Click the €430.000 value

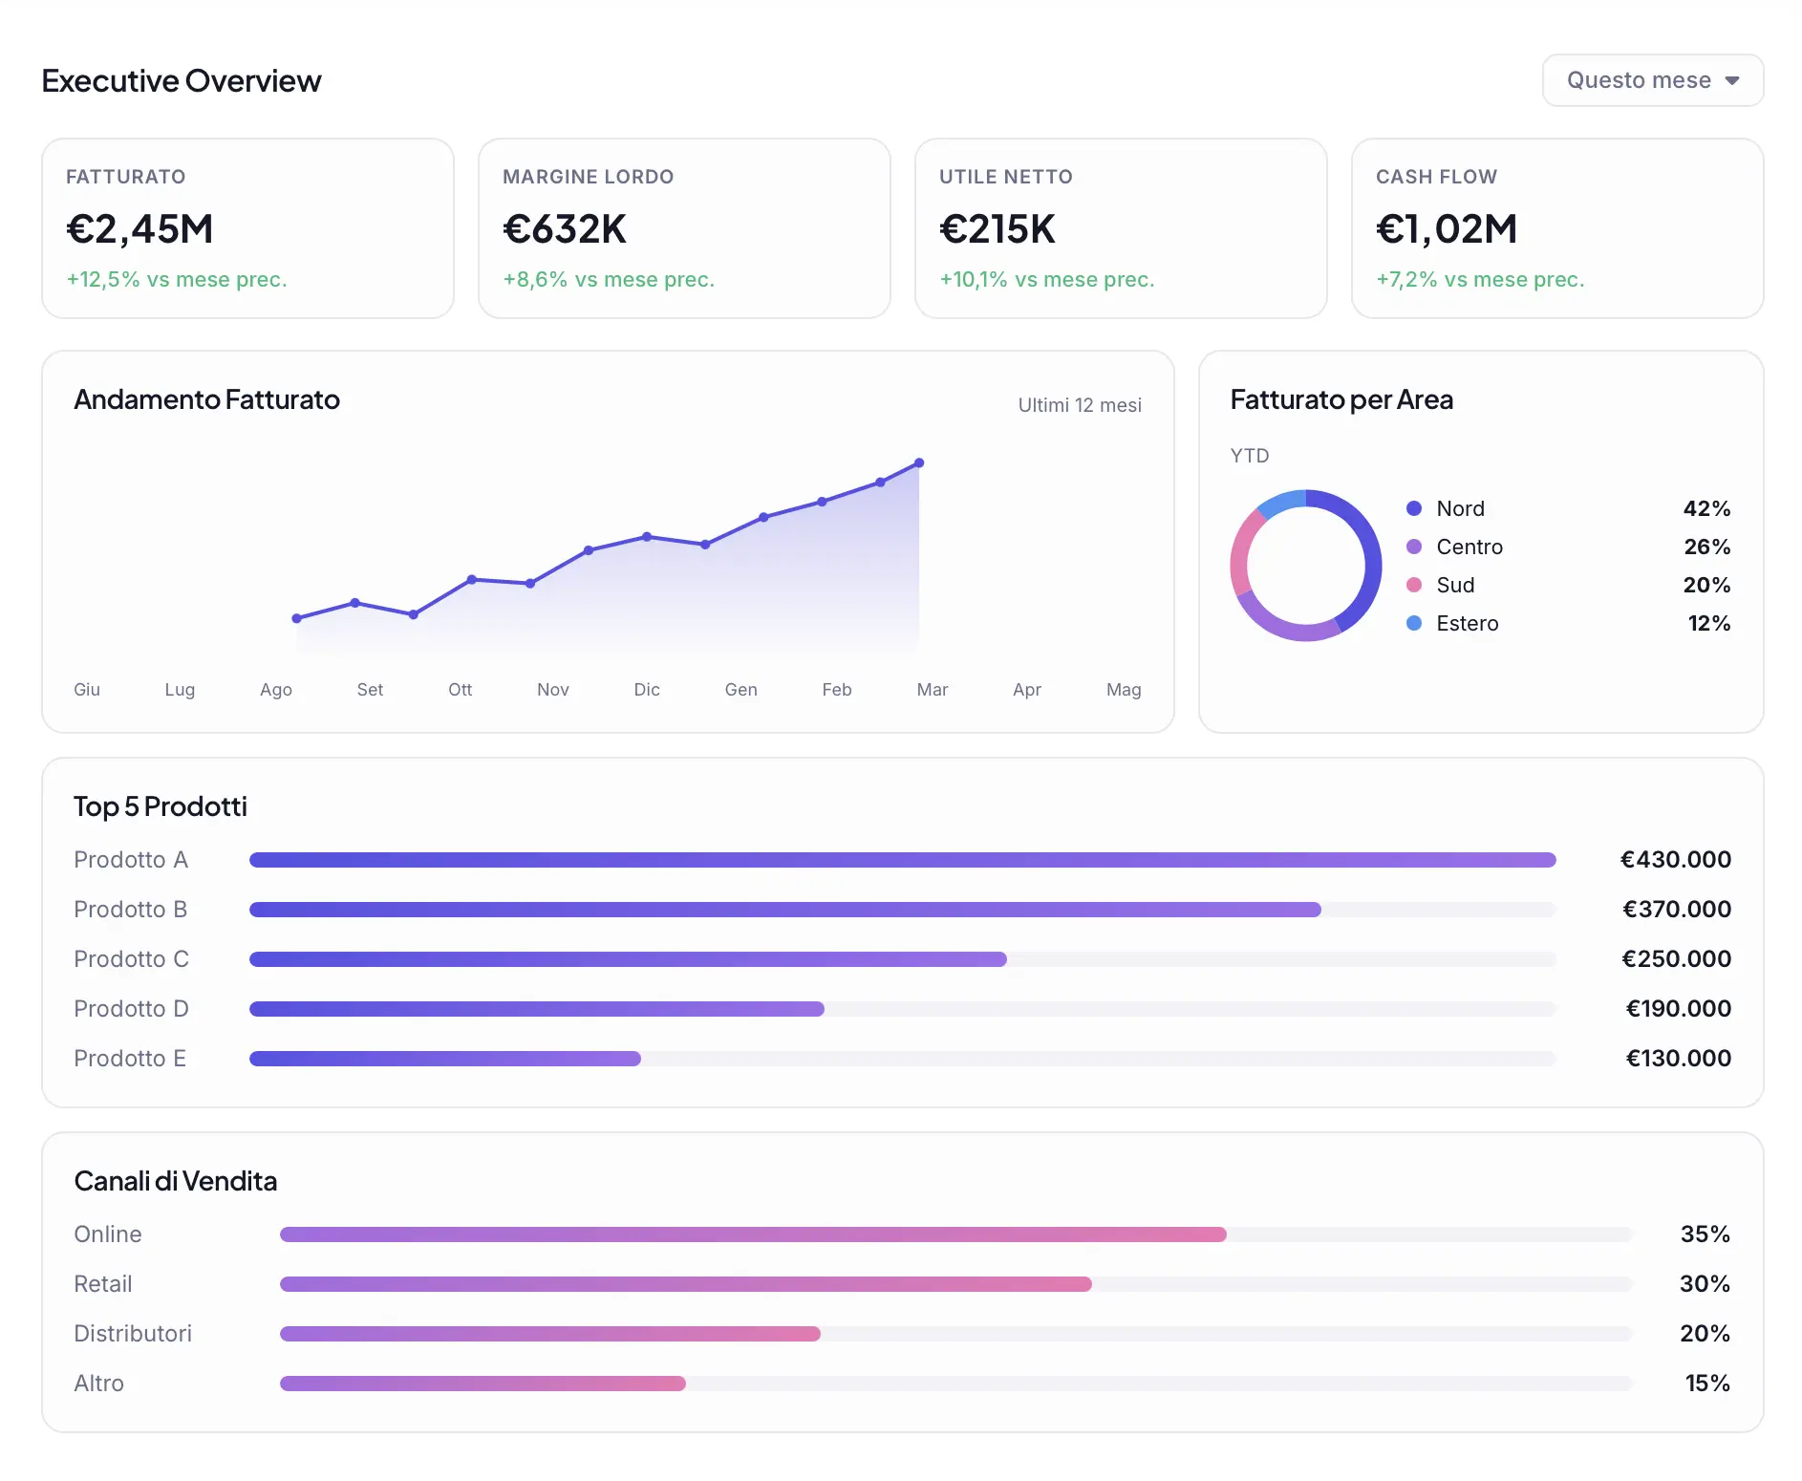pyautogui.click(x=1676, y=859)
